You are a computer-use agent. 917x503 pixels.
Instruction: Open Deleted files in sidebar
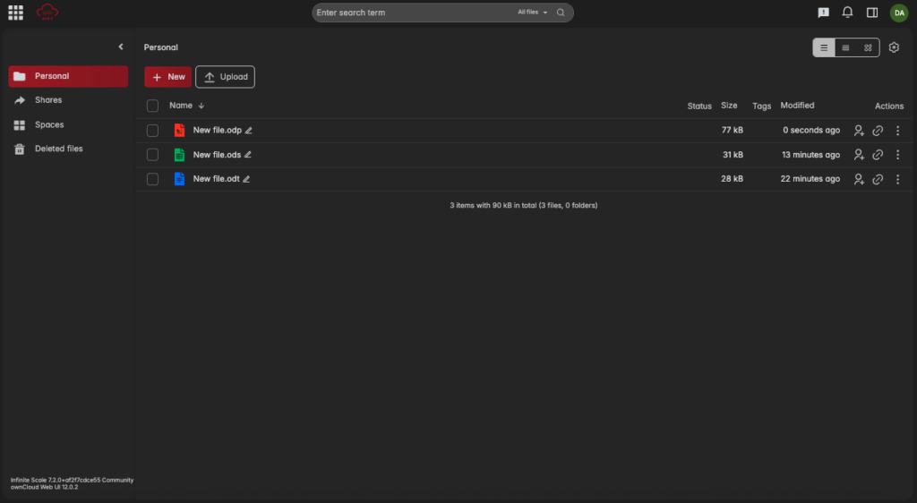pos(58,149)
